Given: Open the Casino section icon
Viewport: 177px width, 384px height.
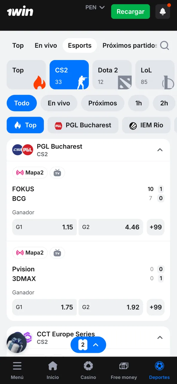Looking at the screenshot, I should tap(88, 366).
